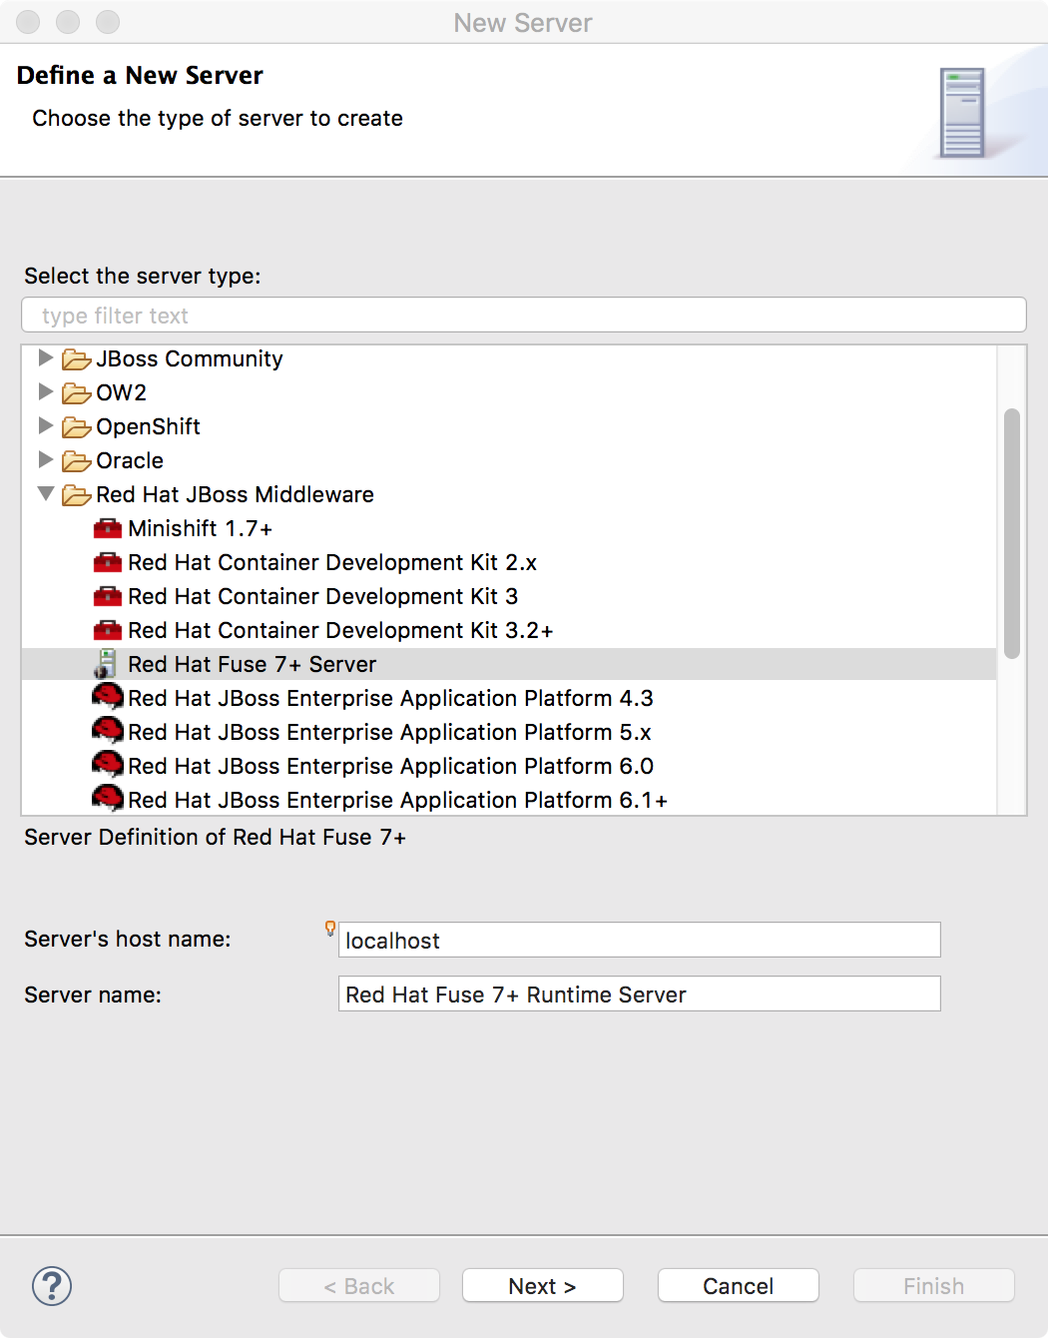
Task: Click the JBoss EAP 4.3 red hat icon
Action: 107,697
